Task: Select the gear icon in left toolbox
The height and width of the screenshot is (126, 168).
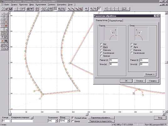Action: coord(6,41)
